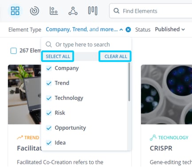Switch to the grid view icon

[x=15, y=11]
